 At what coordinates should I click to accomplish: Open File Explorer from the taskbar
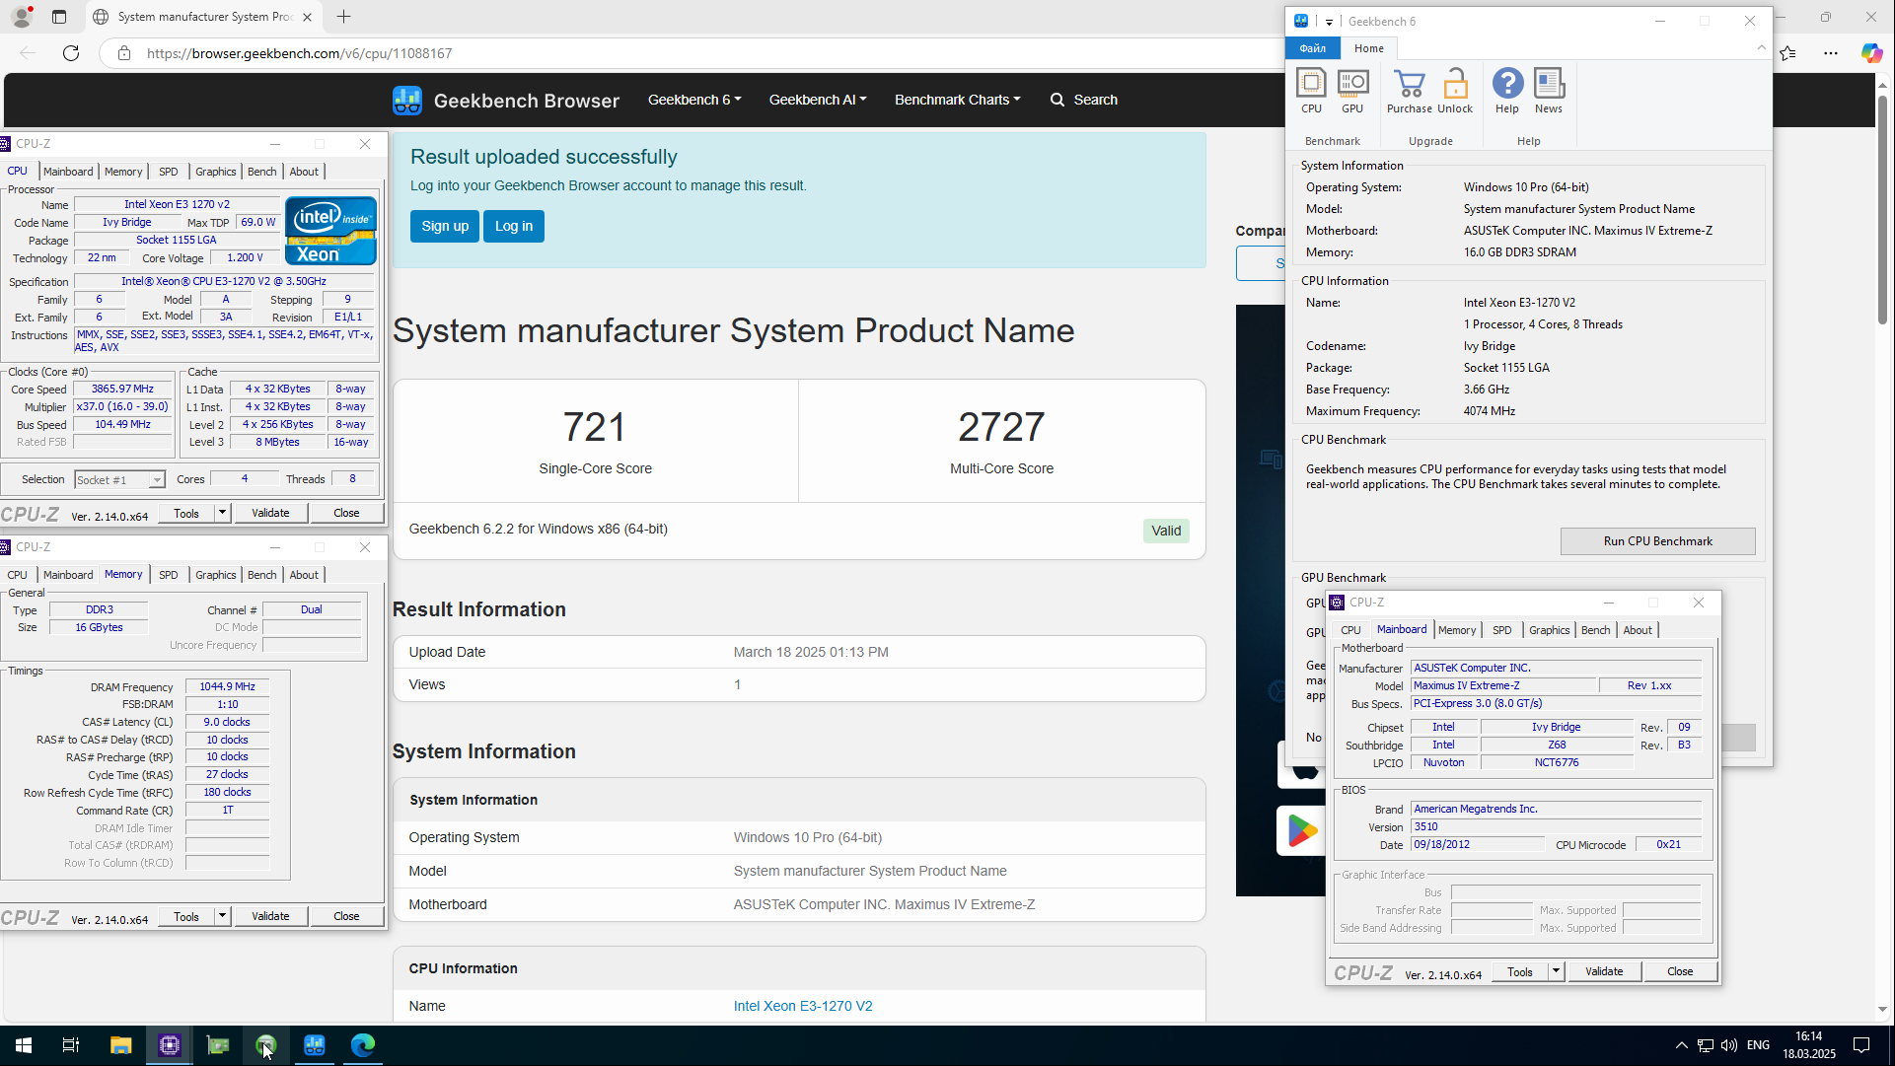point(120,1045)
